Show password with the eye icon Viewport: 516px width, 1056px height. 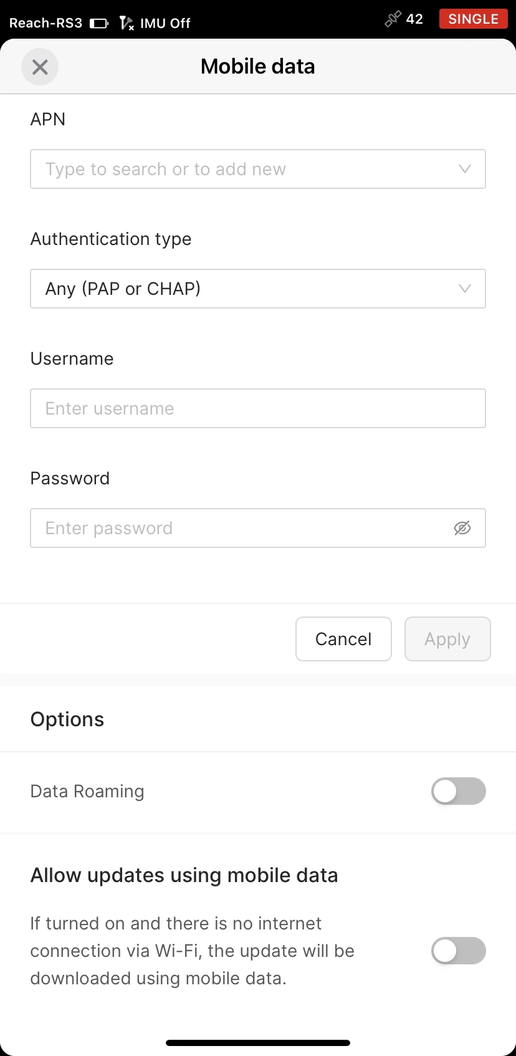[462, 528]
